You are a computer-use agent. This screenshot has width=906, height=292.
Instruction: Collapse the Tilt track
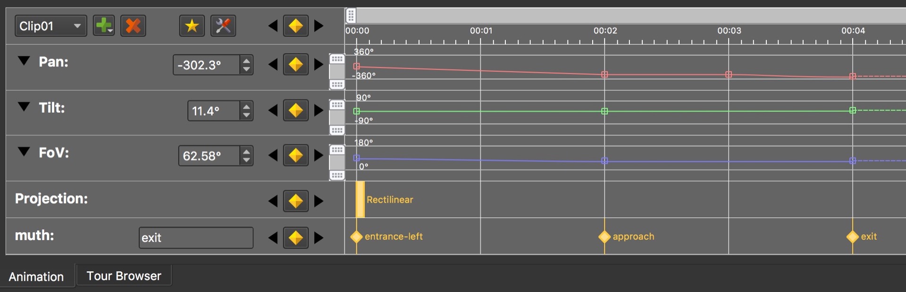24,107
